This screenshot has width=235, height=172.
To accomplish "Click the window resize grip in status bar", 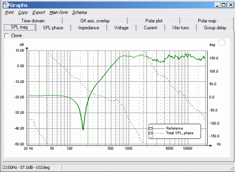I will pos(232,168).
